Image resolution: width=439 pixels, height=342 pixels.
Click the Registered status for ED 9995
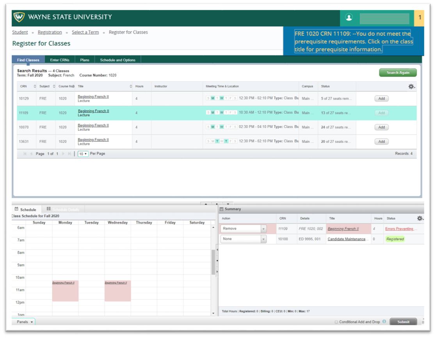click(395, 239)
